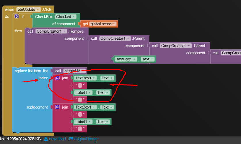The height and width of the screenshot is (144, 241).
Task: Select empty text string under index Label1
Action: tap(80, 100)
